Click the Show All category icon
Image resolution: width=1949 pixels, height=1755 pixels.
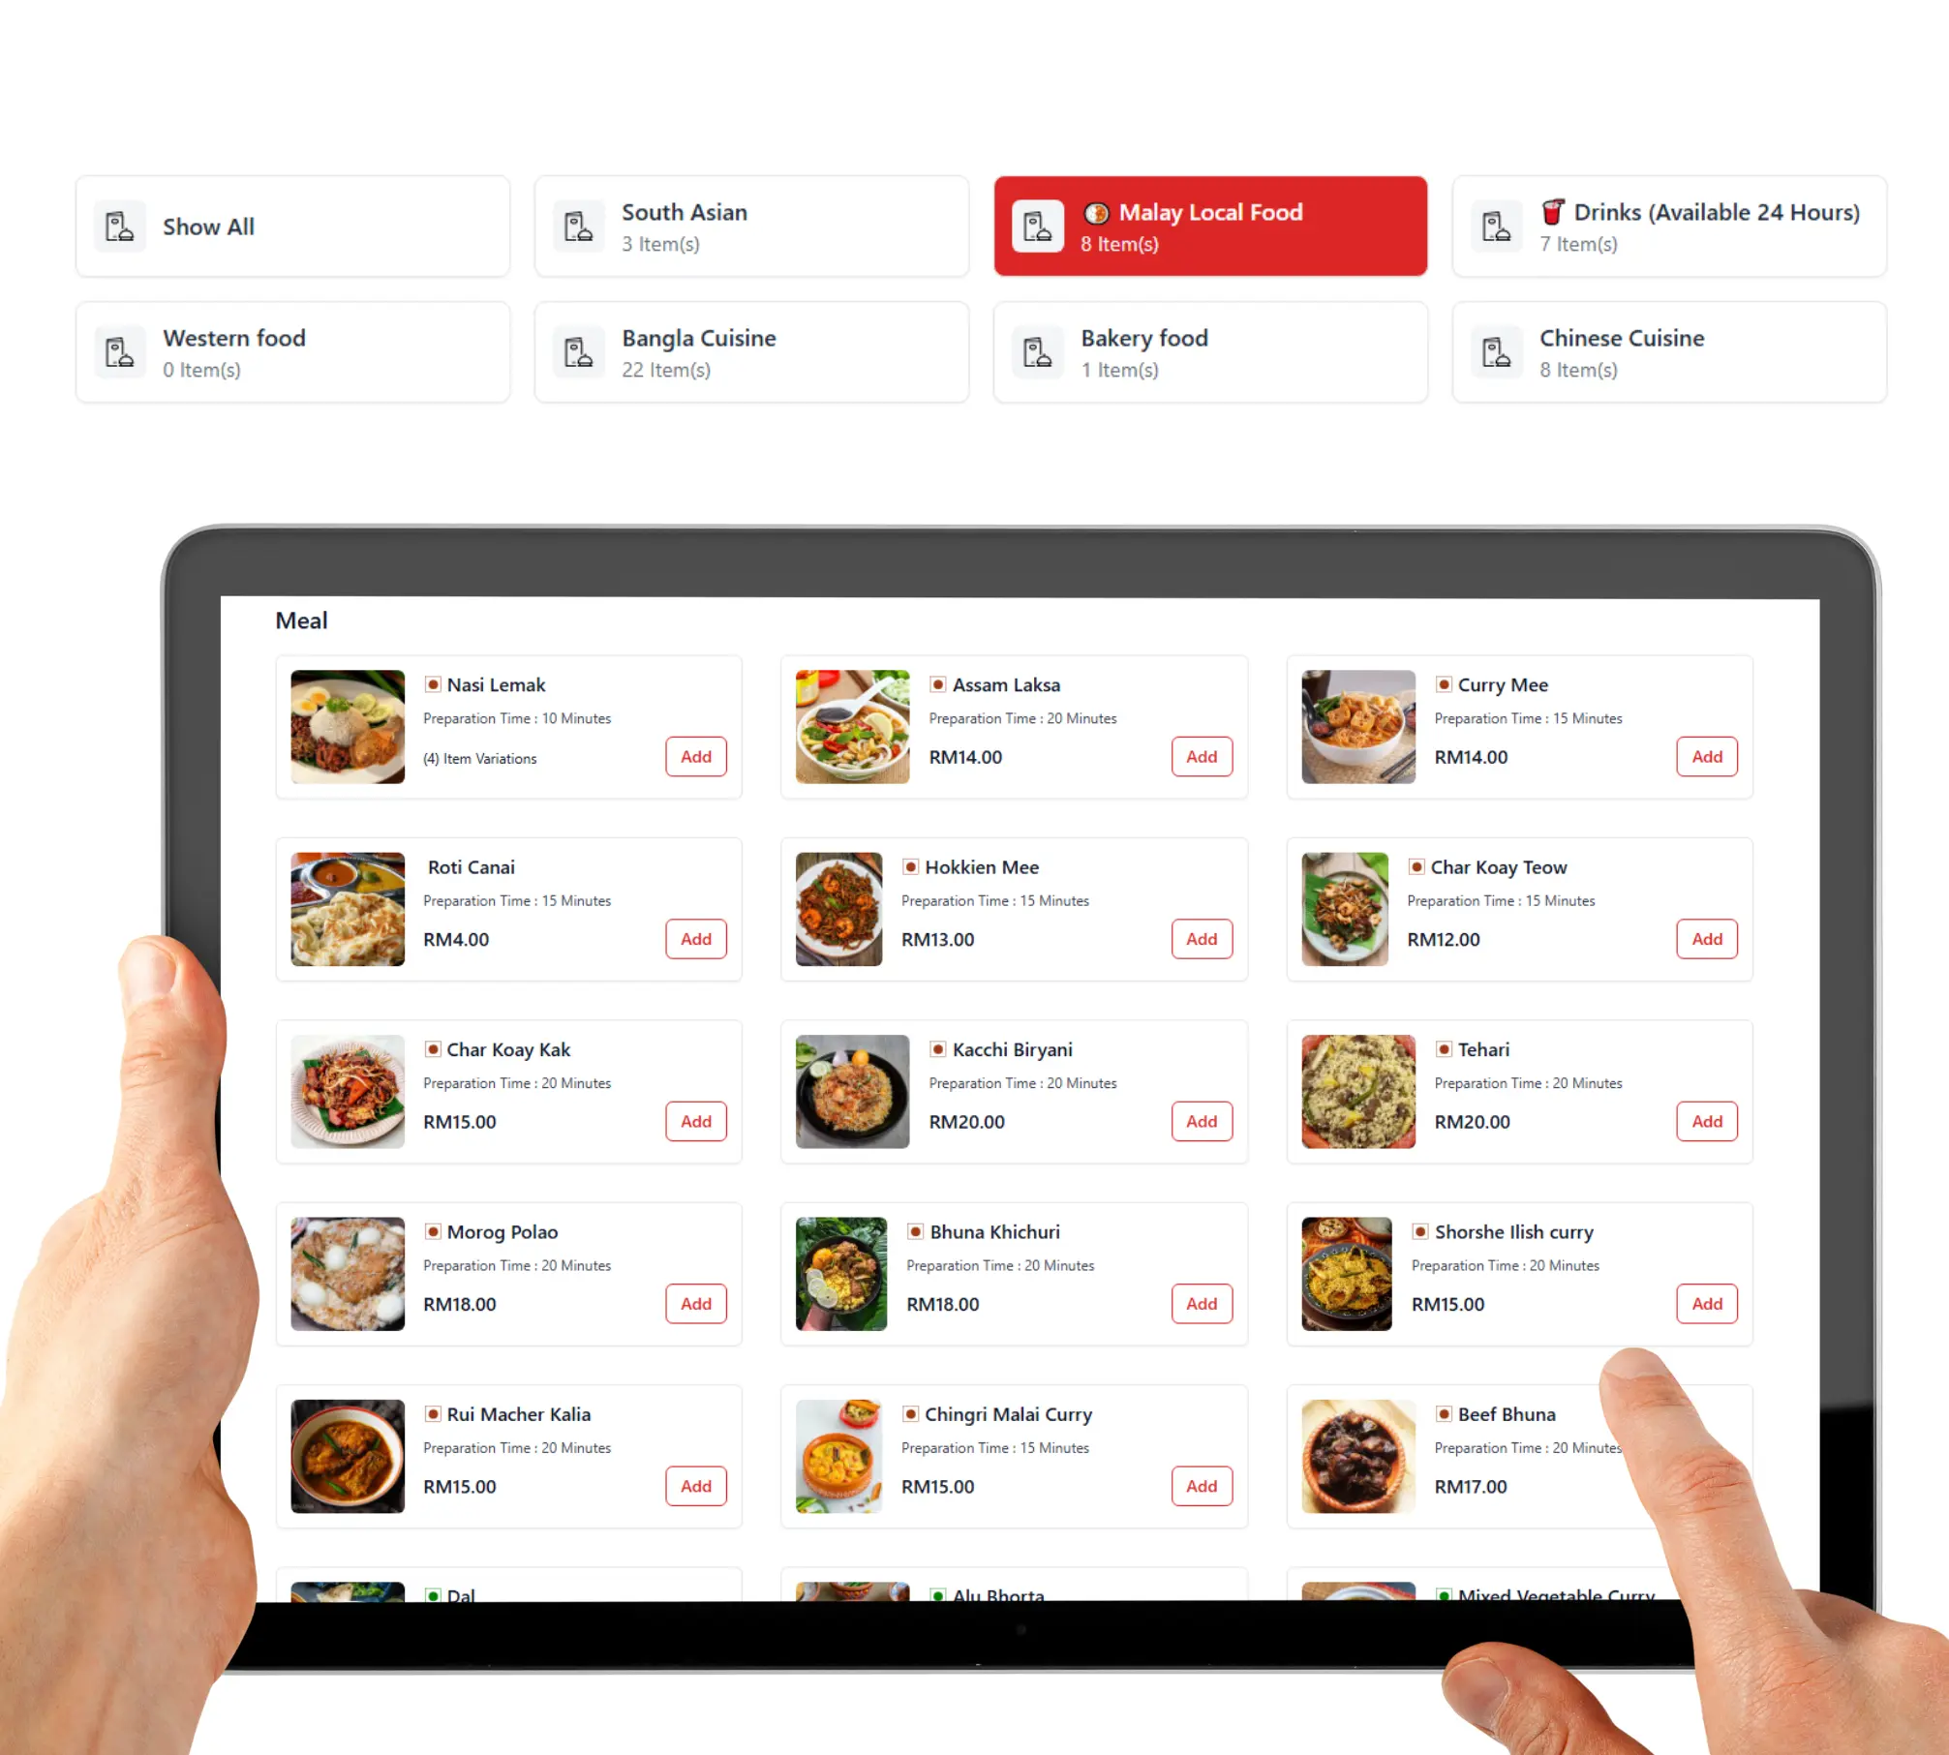click(120, 226)
